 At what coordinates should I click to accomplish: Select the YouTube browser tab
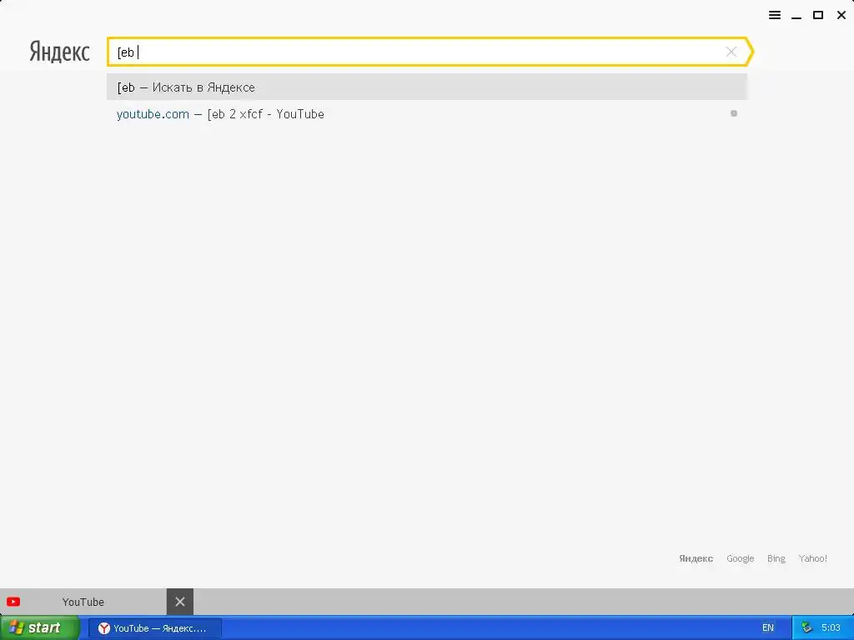point(83,602)
